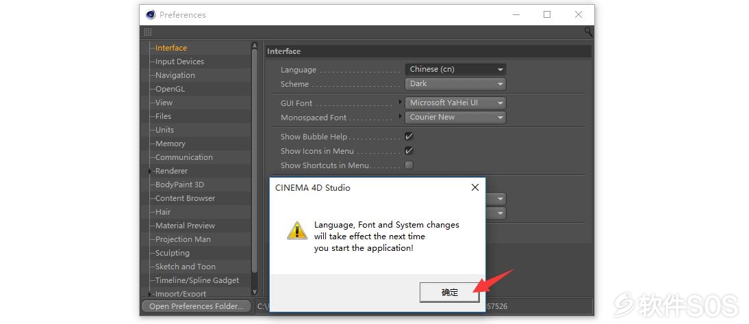749x324 pixels.
Task: Enable Show Shortcuts in Menu checkbox
Action: 409,165
